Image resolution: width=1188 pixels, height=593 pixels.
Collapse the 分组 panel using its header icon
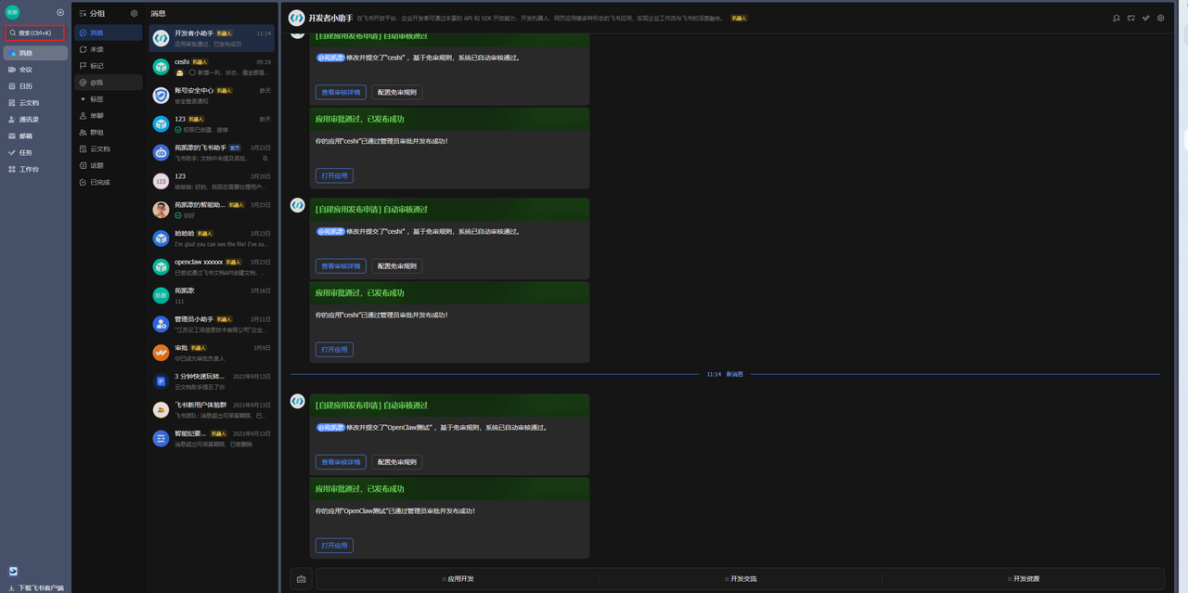[83, 14]
